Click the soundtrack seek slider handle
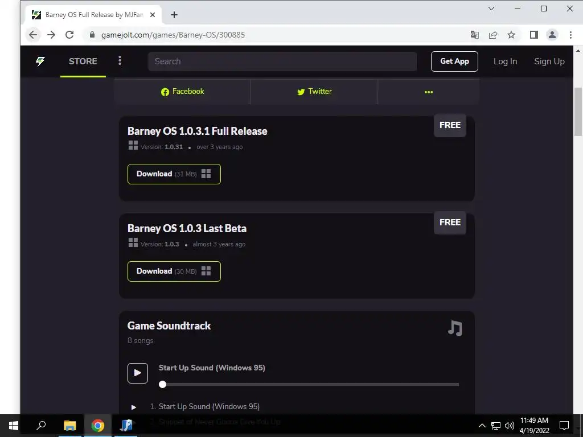This screenshot has width=583, height=437. tap(162, 384)
